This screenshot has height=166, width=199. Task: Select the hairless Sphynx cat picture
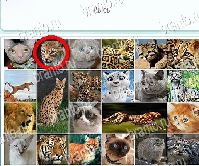click(x=20, y=54)
